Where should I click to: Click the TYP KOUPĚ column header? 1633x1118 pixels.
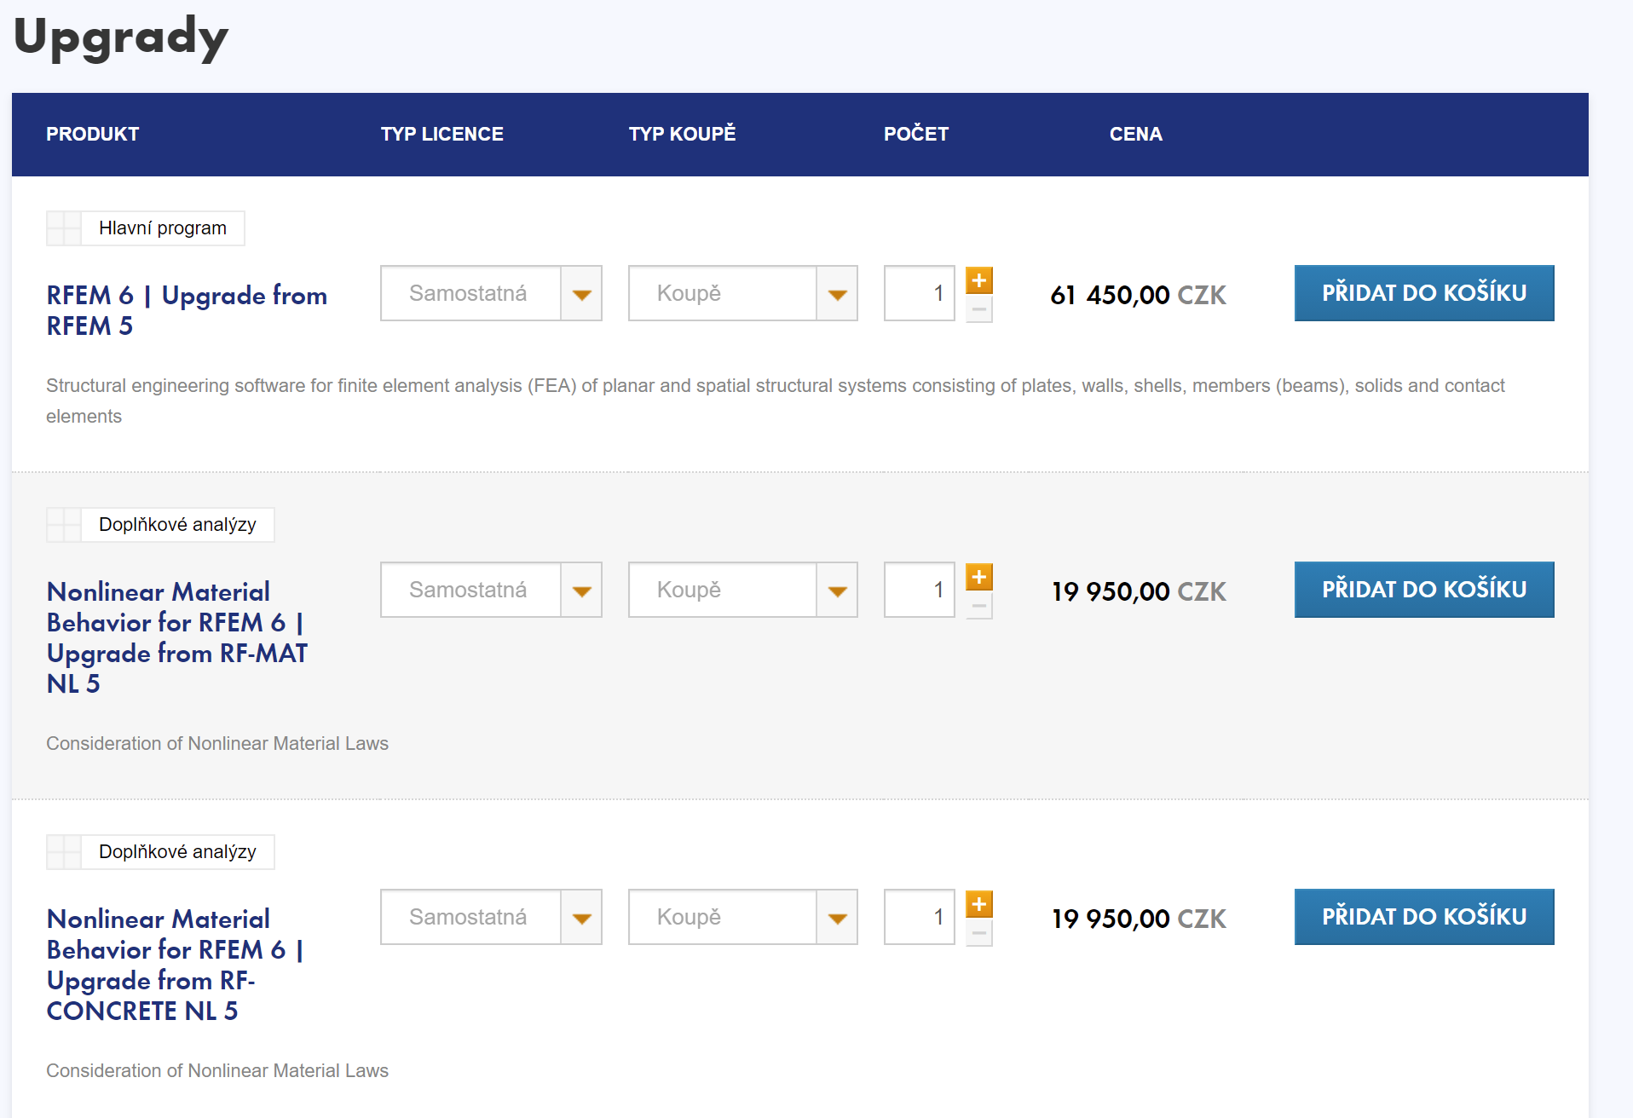click(x=682, y=134)
